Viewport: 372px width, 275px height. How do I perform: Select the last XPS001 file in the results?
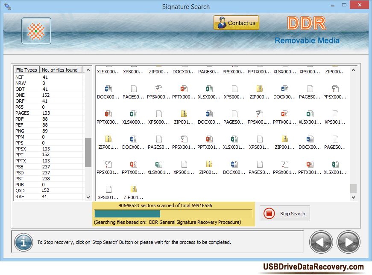(108, 193)
